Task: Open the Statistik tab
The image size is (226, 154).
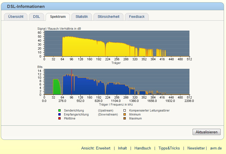Action: click(x=82, y=17)
